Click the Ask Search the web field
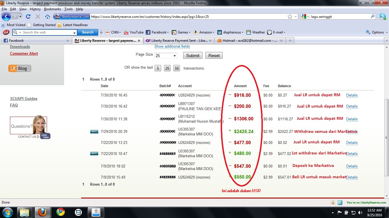 tap(47, 32)
